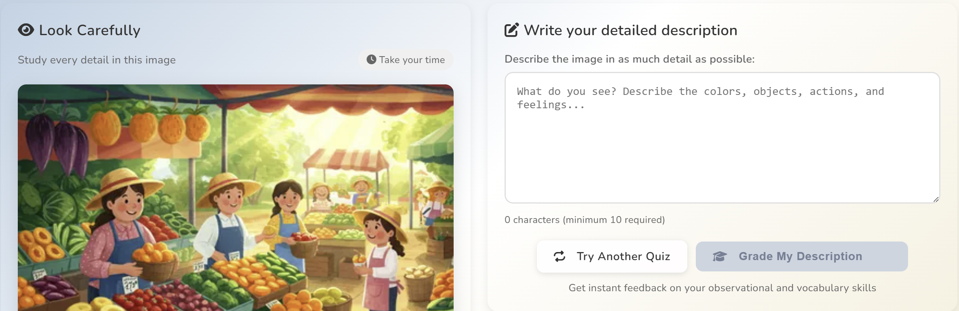The image size is (959, 311).
Task: Click the eye icon beside Look Carefully
Action: pyautogui.click(x=26, y=30)
